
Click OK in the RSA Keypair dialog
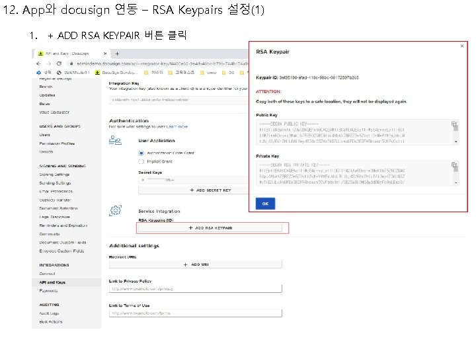(x=265, y=204)
